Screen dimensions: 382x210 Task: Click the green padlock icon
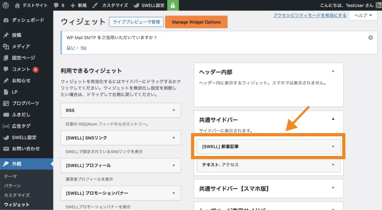[x=173, y=6]
